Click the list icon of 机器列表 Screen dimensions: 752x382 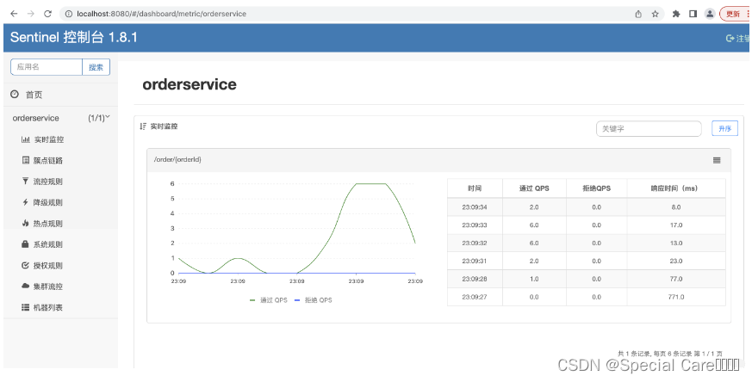click(26, 307)
